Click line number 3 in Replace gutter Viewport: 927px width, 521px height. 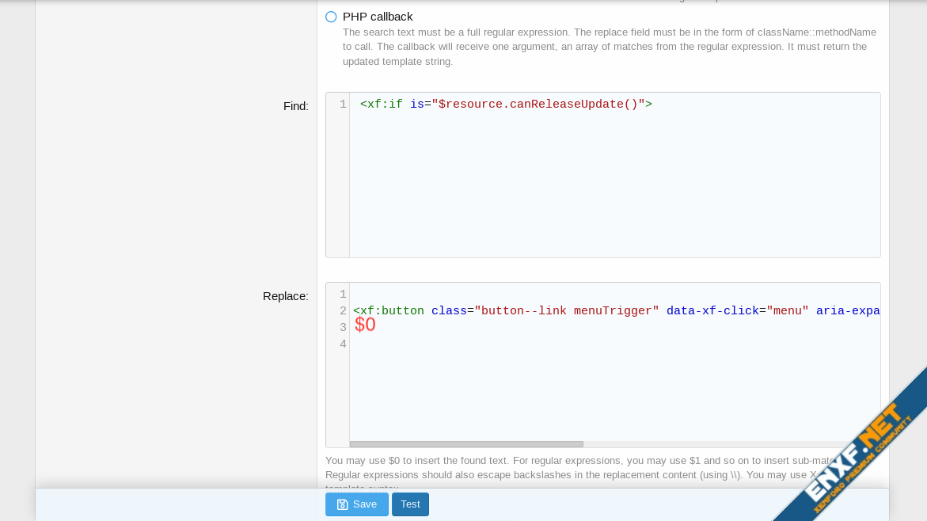[x=342, y=328]
